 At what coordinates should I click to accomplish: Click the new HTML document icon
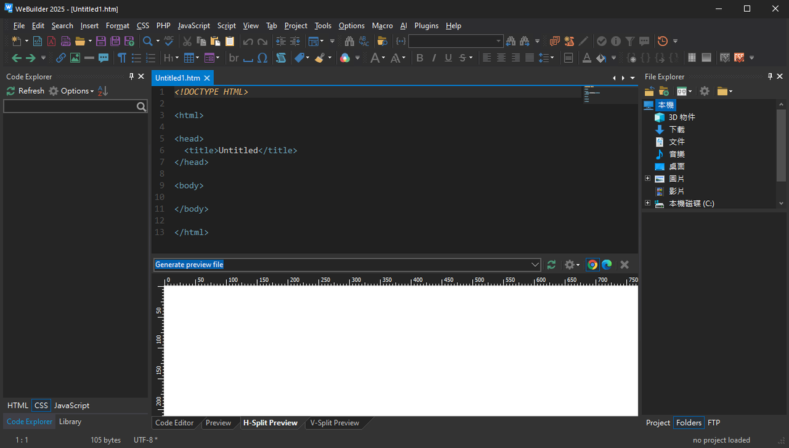(x=38, y=41)
